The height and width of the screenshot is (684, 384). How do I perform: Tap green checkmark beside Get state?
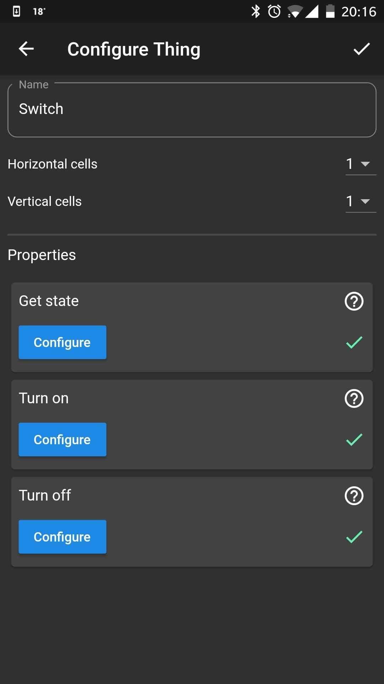coord(354,342)
